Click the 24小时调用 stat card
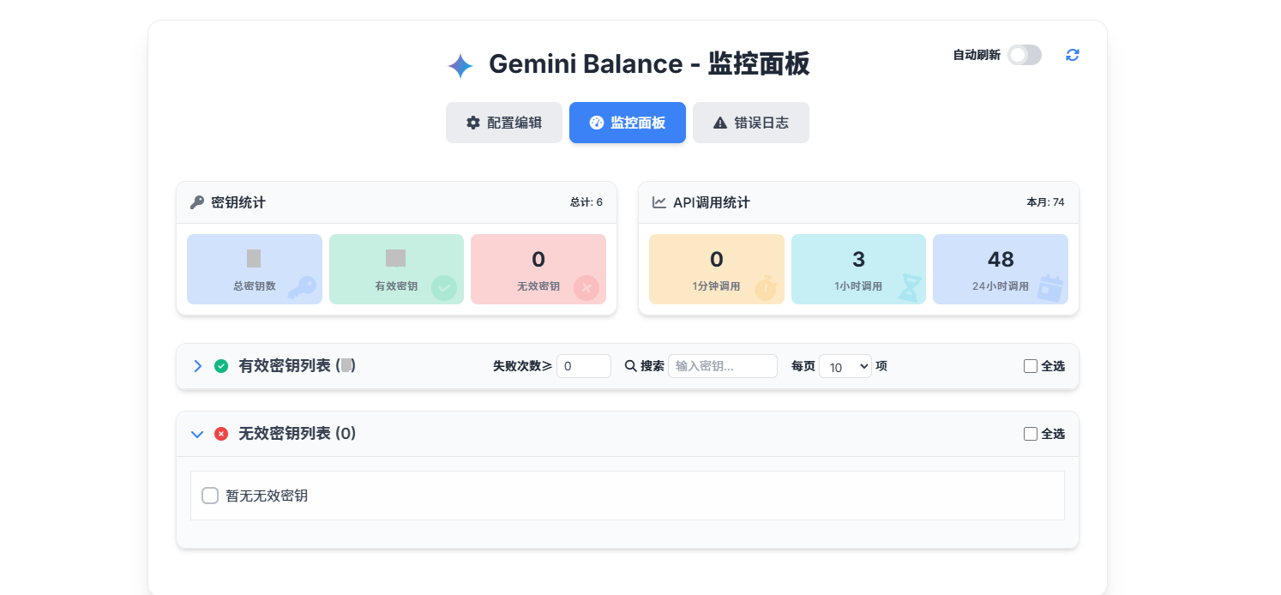The image size is (1281, 595). 1001,268
